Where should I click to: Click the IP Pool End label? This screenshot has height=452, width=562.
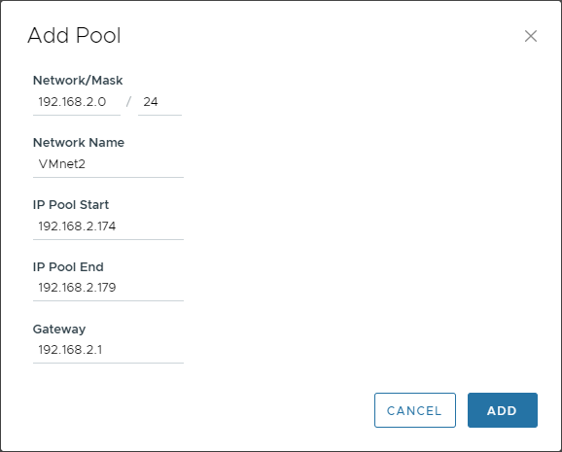coord(68,267)
